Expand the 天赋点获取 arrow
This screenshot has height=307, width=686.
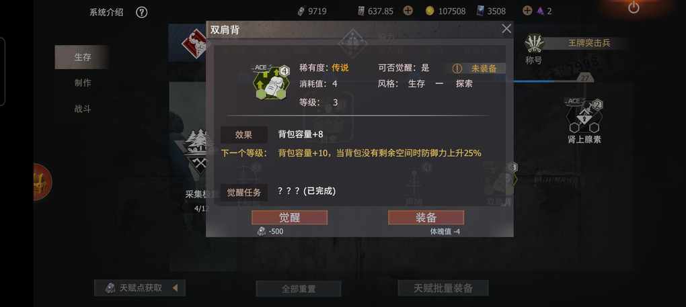[x=175, y=288]
